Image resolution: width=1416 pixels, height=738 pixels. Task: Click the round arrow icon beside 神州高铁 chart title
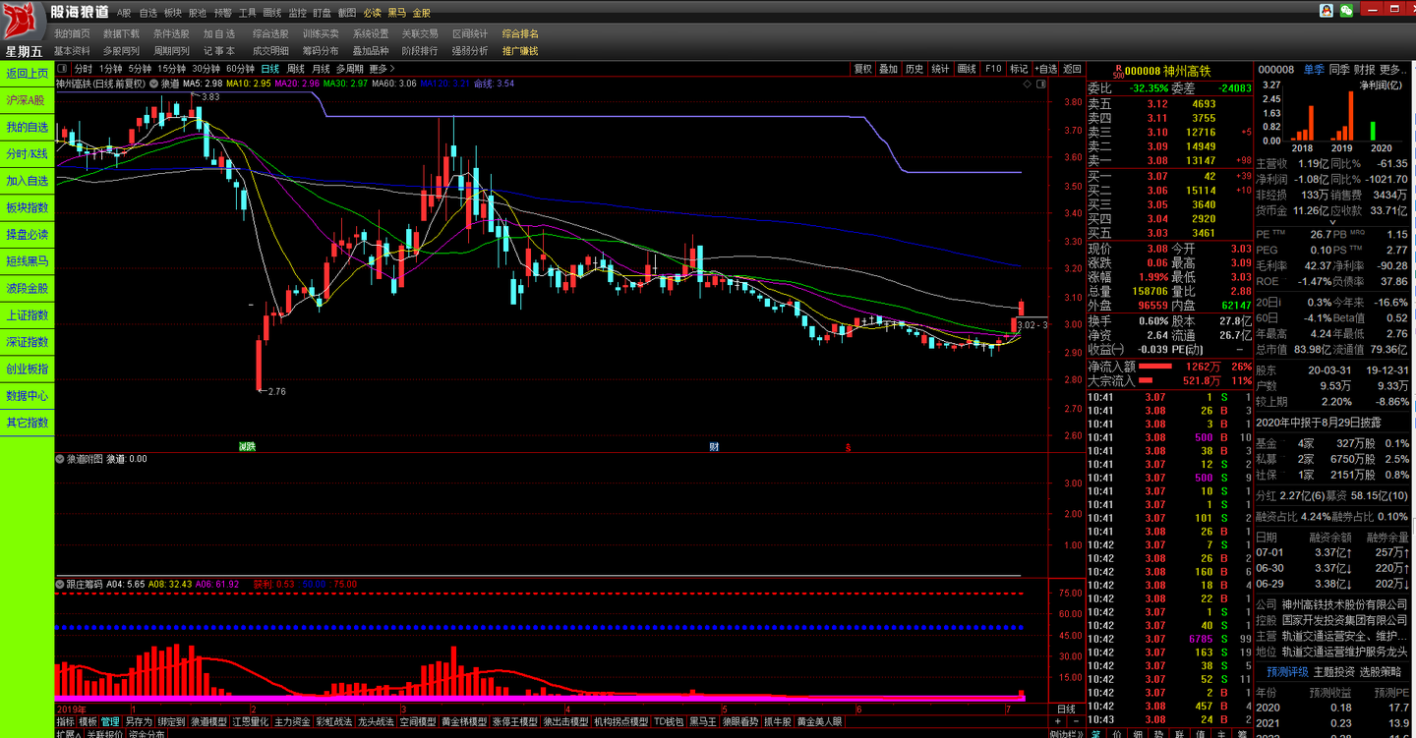pyautogui.click(x=152, y=84)
